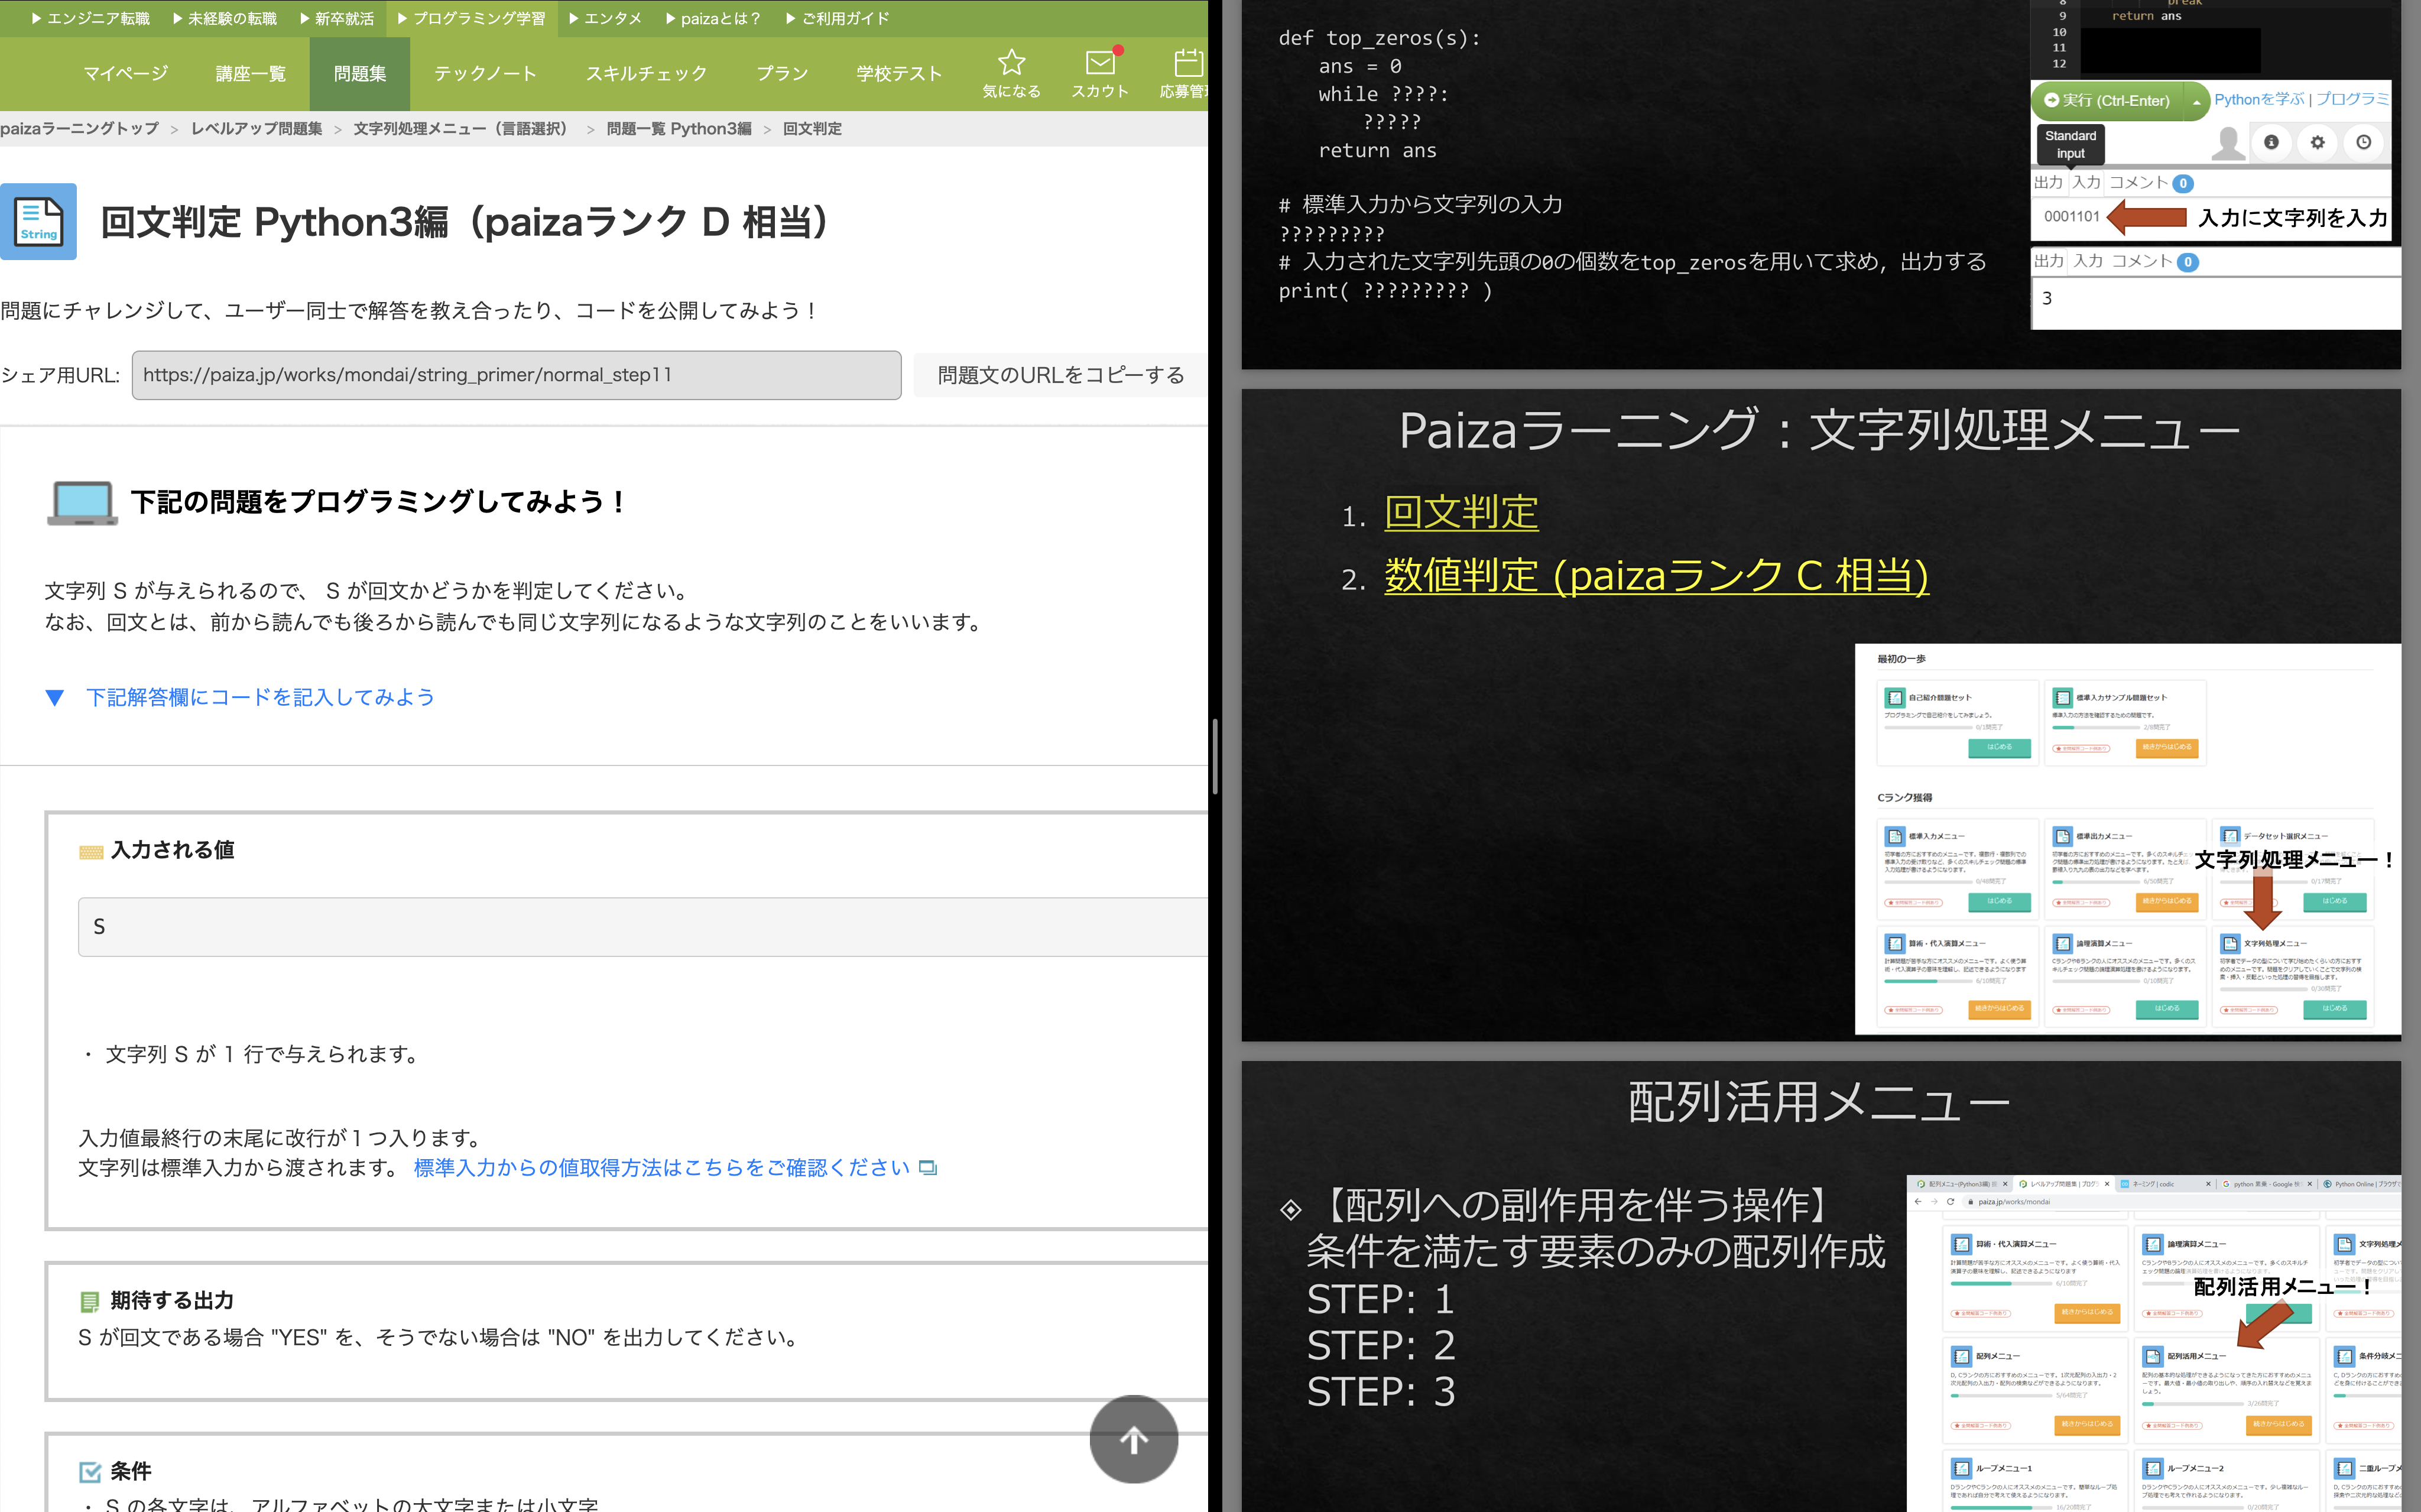The height and width of the screenshot is (1512, 2421).
Task: Open the スカウト mail icon
Action: pyautogui.click(x=1100, y=64)
